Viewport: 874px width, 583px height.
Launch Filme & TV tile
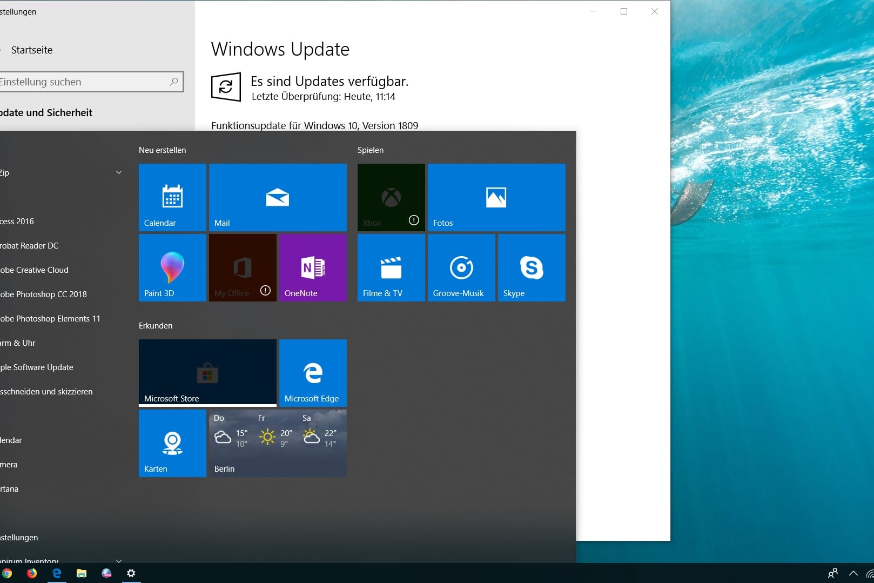click(391, 267)
